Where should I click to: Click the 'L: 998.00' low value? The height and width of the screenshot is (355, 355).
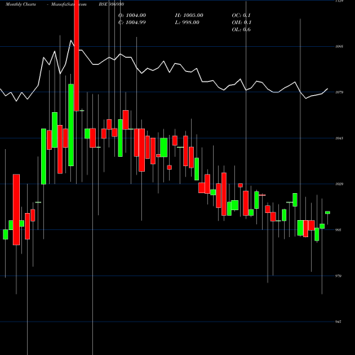coord(187,23)
